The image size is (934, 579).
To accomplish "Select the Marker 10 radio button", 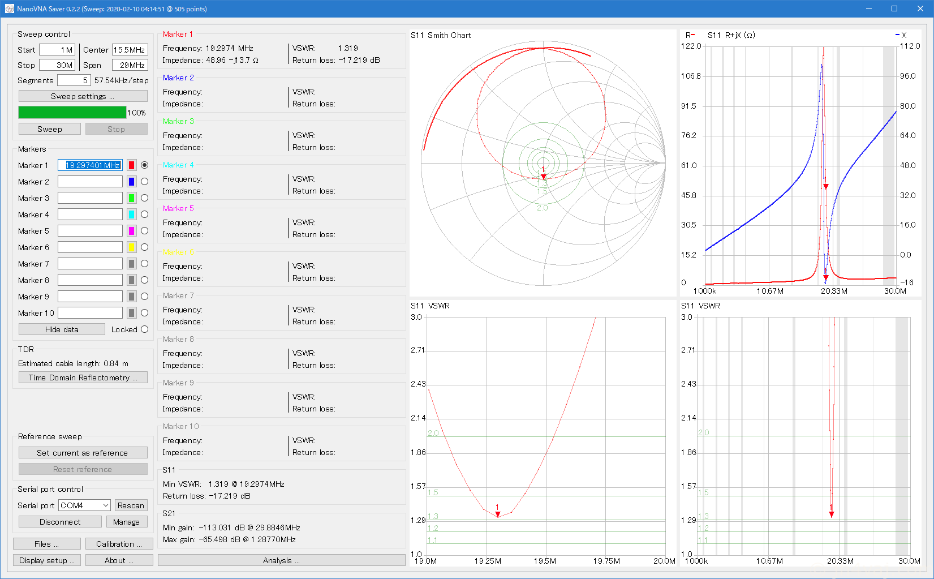I will (144, 313).
